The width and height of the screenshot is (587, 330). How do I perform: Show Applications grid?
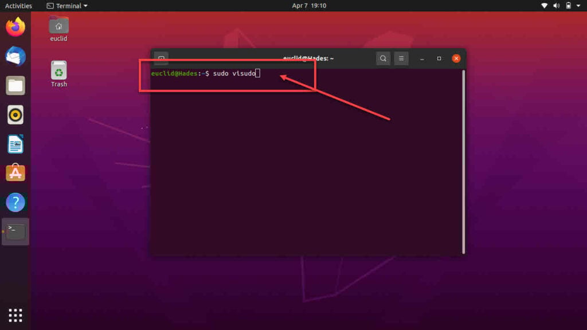15,316
